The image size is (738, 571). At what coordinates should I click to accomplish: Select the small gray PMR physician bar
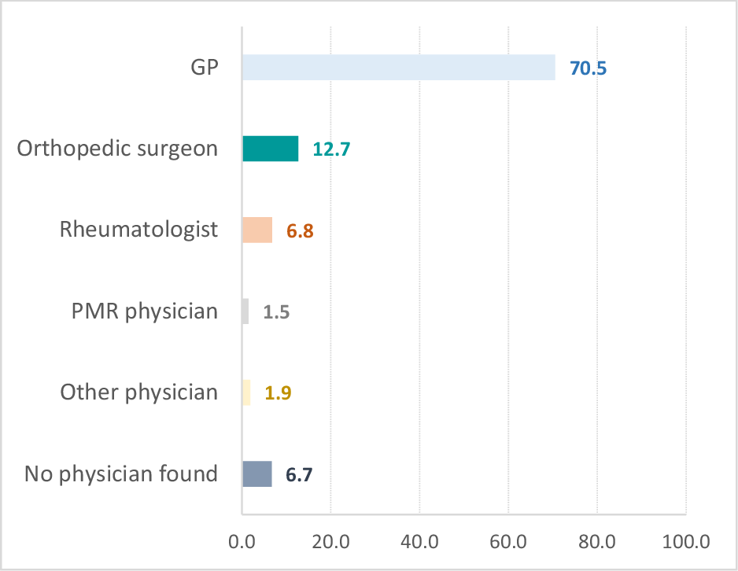tap(245, 311)
